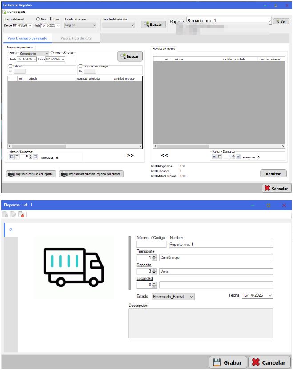
Task: Click the printer icon for imprimir por cliente
Action: click(x=64, y=174)
